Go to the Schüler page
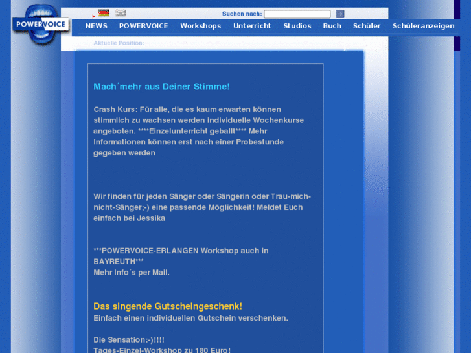 (x=367, y=26)
